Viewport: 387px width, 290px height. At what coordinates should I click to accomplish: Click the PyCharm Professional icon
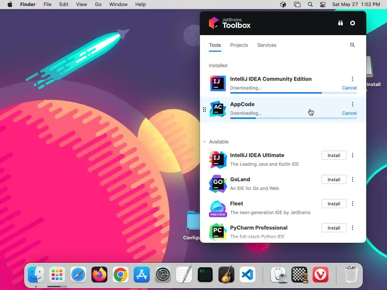click(218, 232)
